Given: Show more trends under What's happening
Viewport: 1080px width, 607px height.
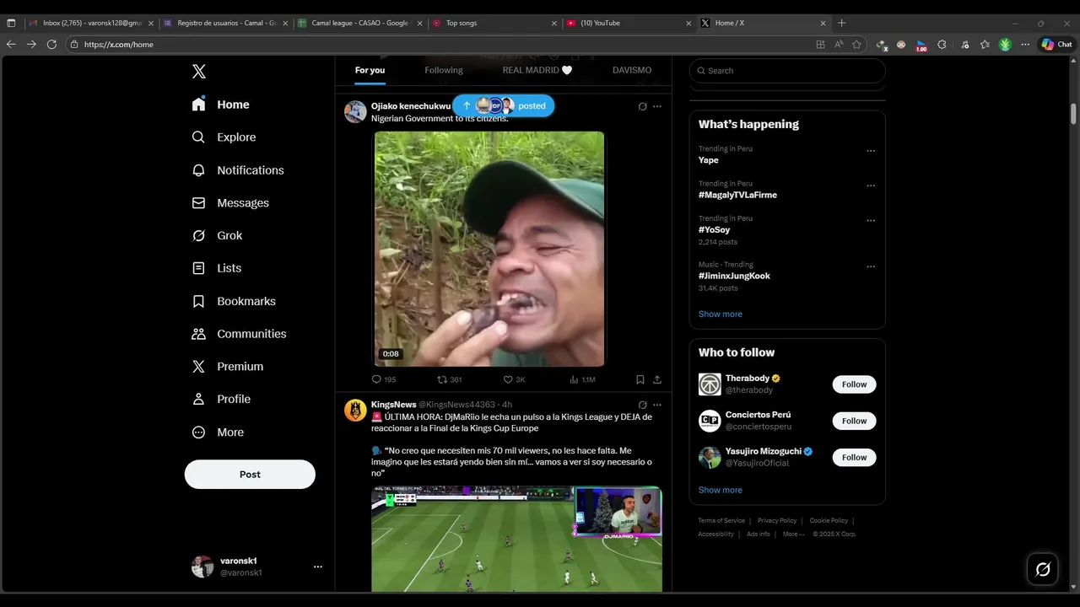Looking at the screenshot, I should 721,314.
